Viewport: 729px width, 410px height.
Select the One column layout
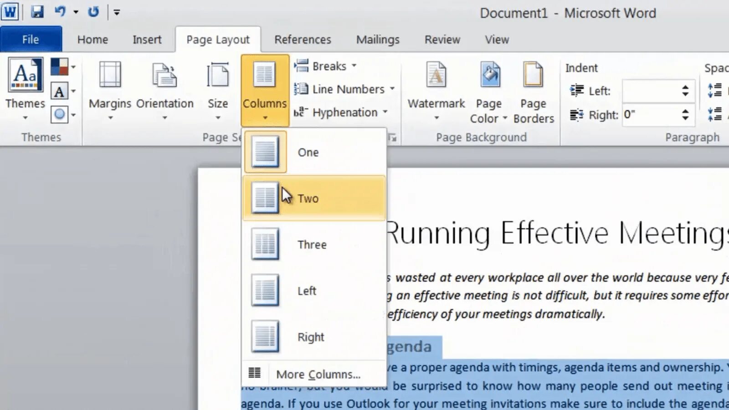314,152
